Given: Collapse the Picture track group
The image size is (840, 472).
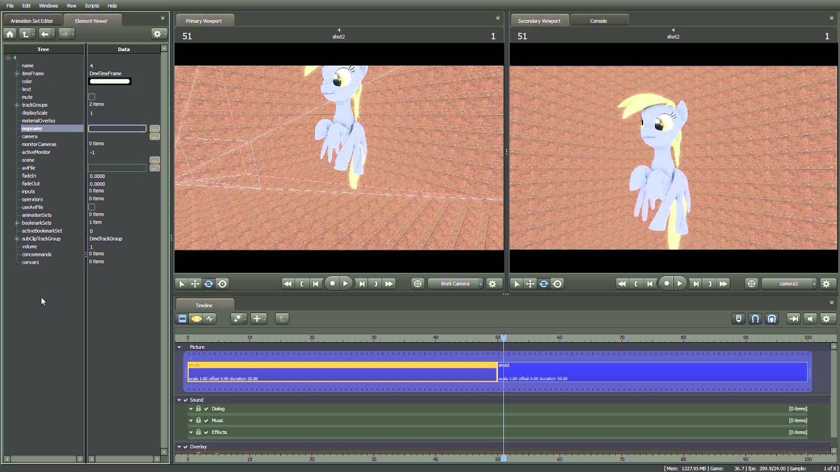Looking at the screenshot, I should tap(179, 347).
